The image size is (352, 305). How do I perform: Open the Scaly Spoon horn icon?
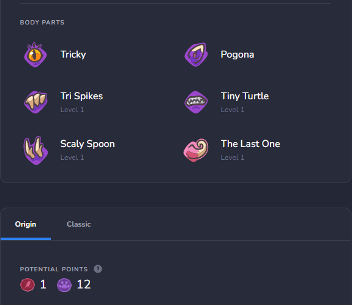point(36,150)
